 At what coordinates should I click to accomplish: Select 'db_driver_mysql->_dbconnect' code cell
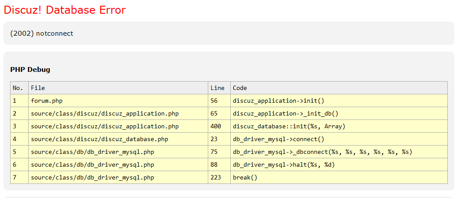pos(339,152)
